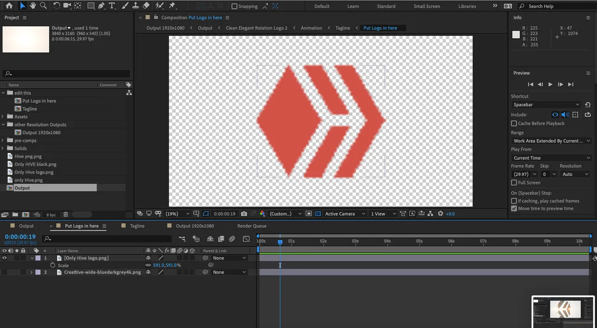Select the Puppet Pin tool
Screen dimensions: 597x328
(x=172, y=6)
